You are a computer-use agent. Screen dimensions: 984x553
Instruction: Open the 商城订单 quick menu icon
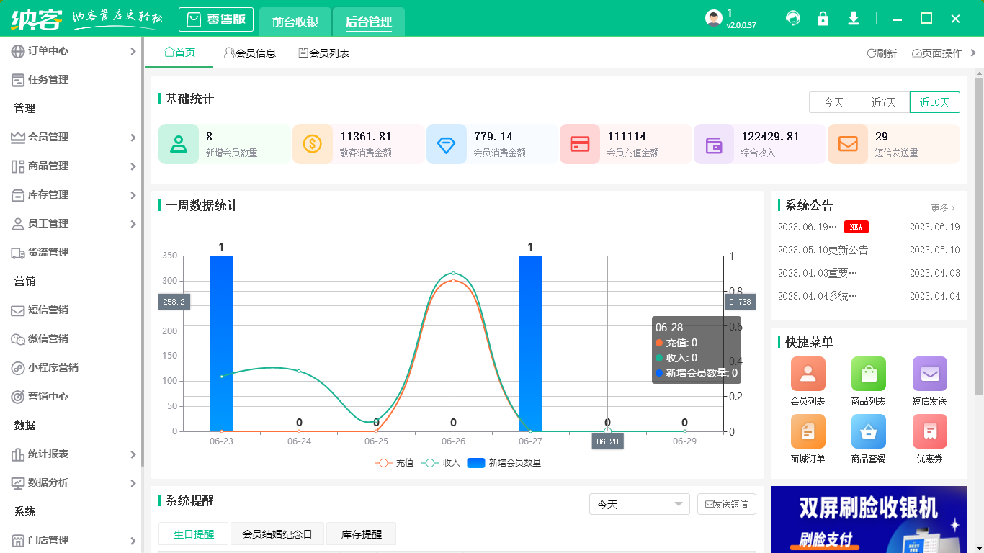pos(808,431)
